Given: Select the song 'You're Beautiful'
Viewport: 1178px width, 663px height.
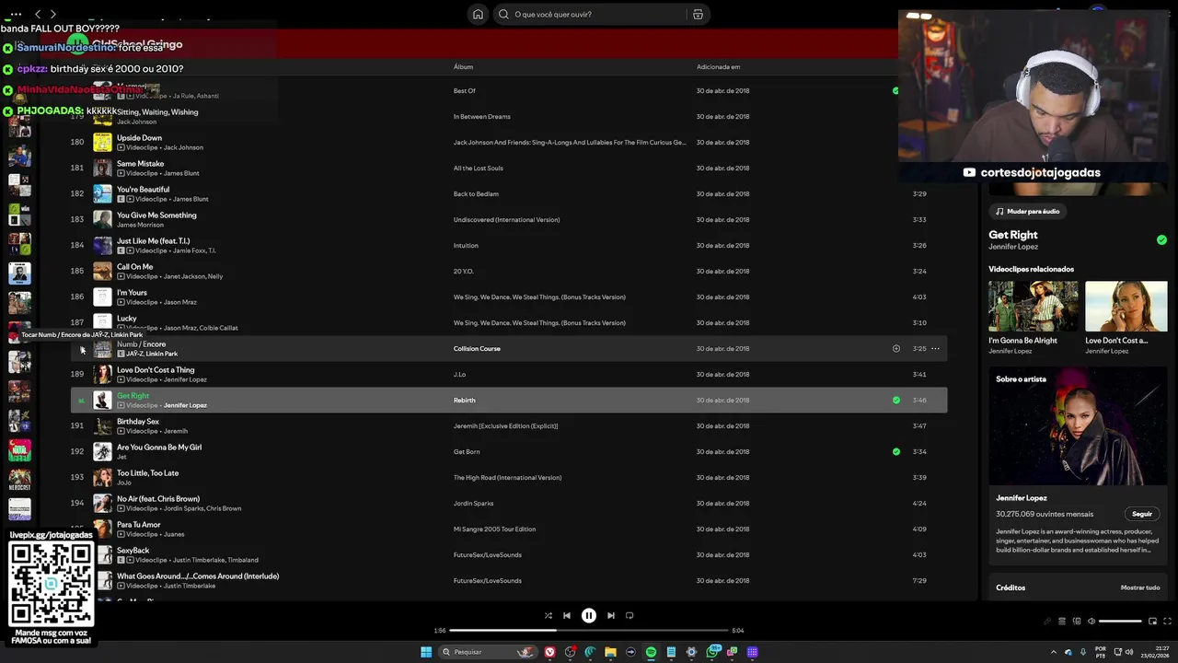Looking at the screenshot, I should 143,190.
